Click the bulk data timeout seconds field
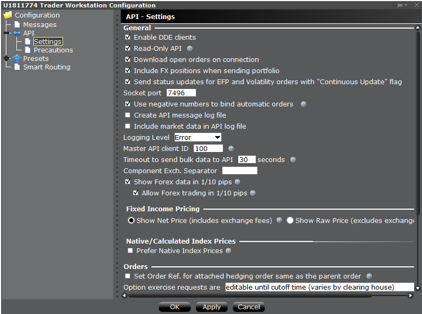422x314 pixels. tap(247, 159)
